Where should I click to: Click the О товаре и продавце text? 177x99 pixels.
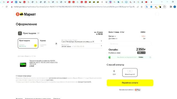[24, 76]
